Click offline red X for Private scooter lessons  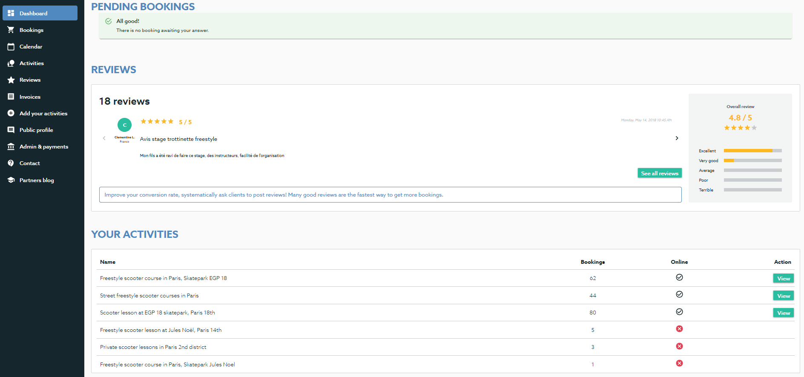click(679, 346)
